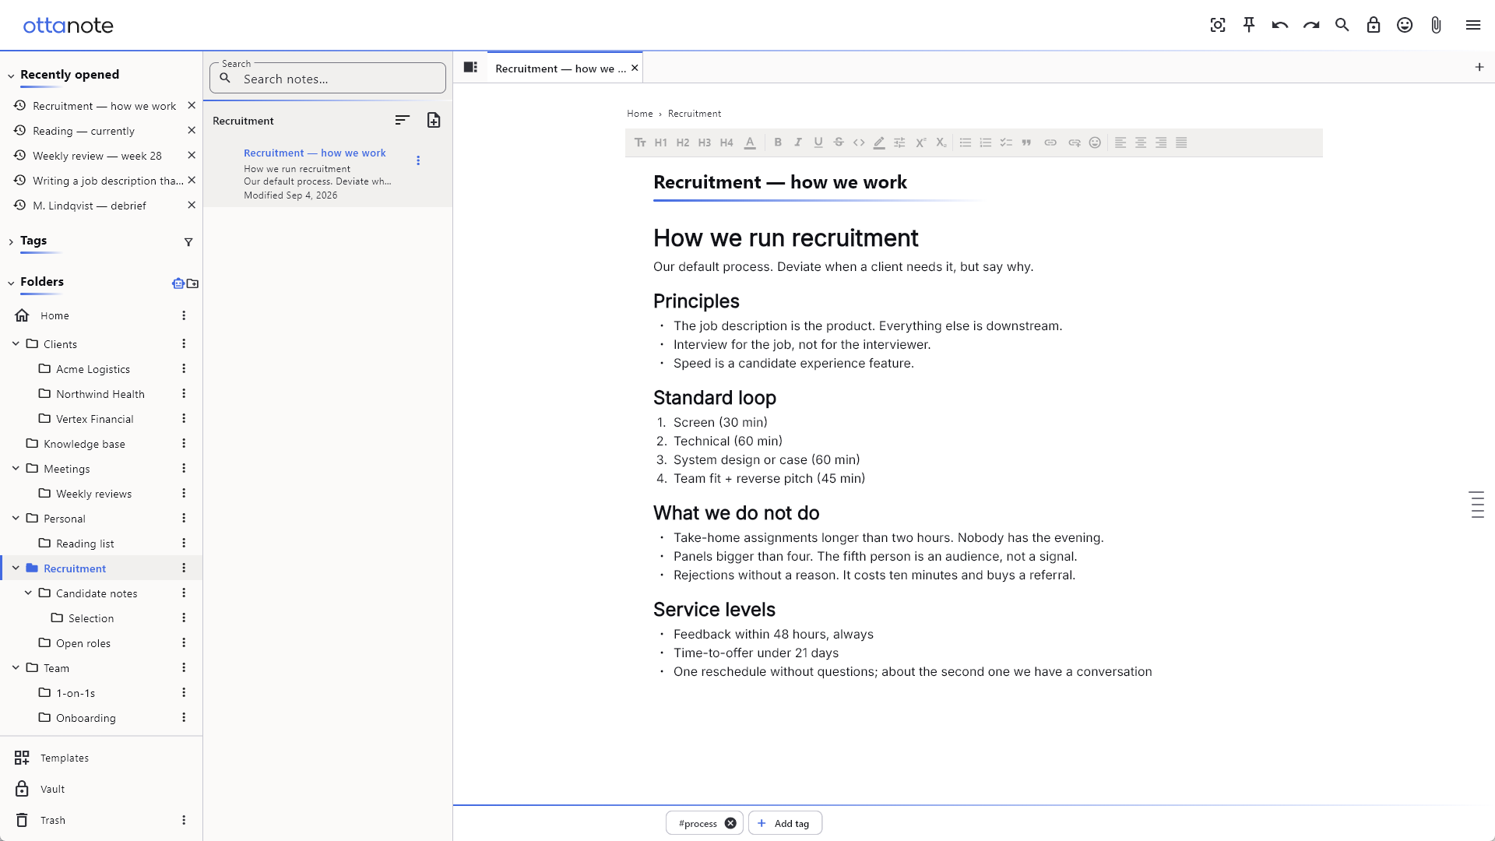
Task: Open a new tab with the plus
Action: pyautogui.click(x=1479, y=67)
